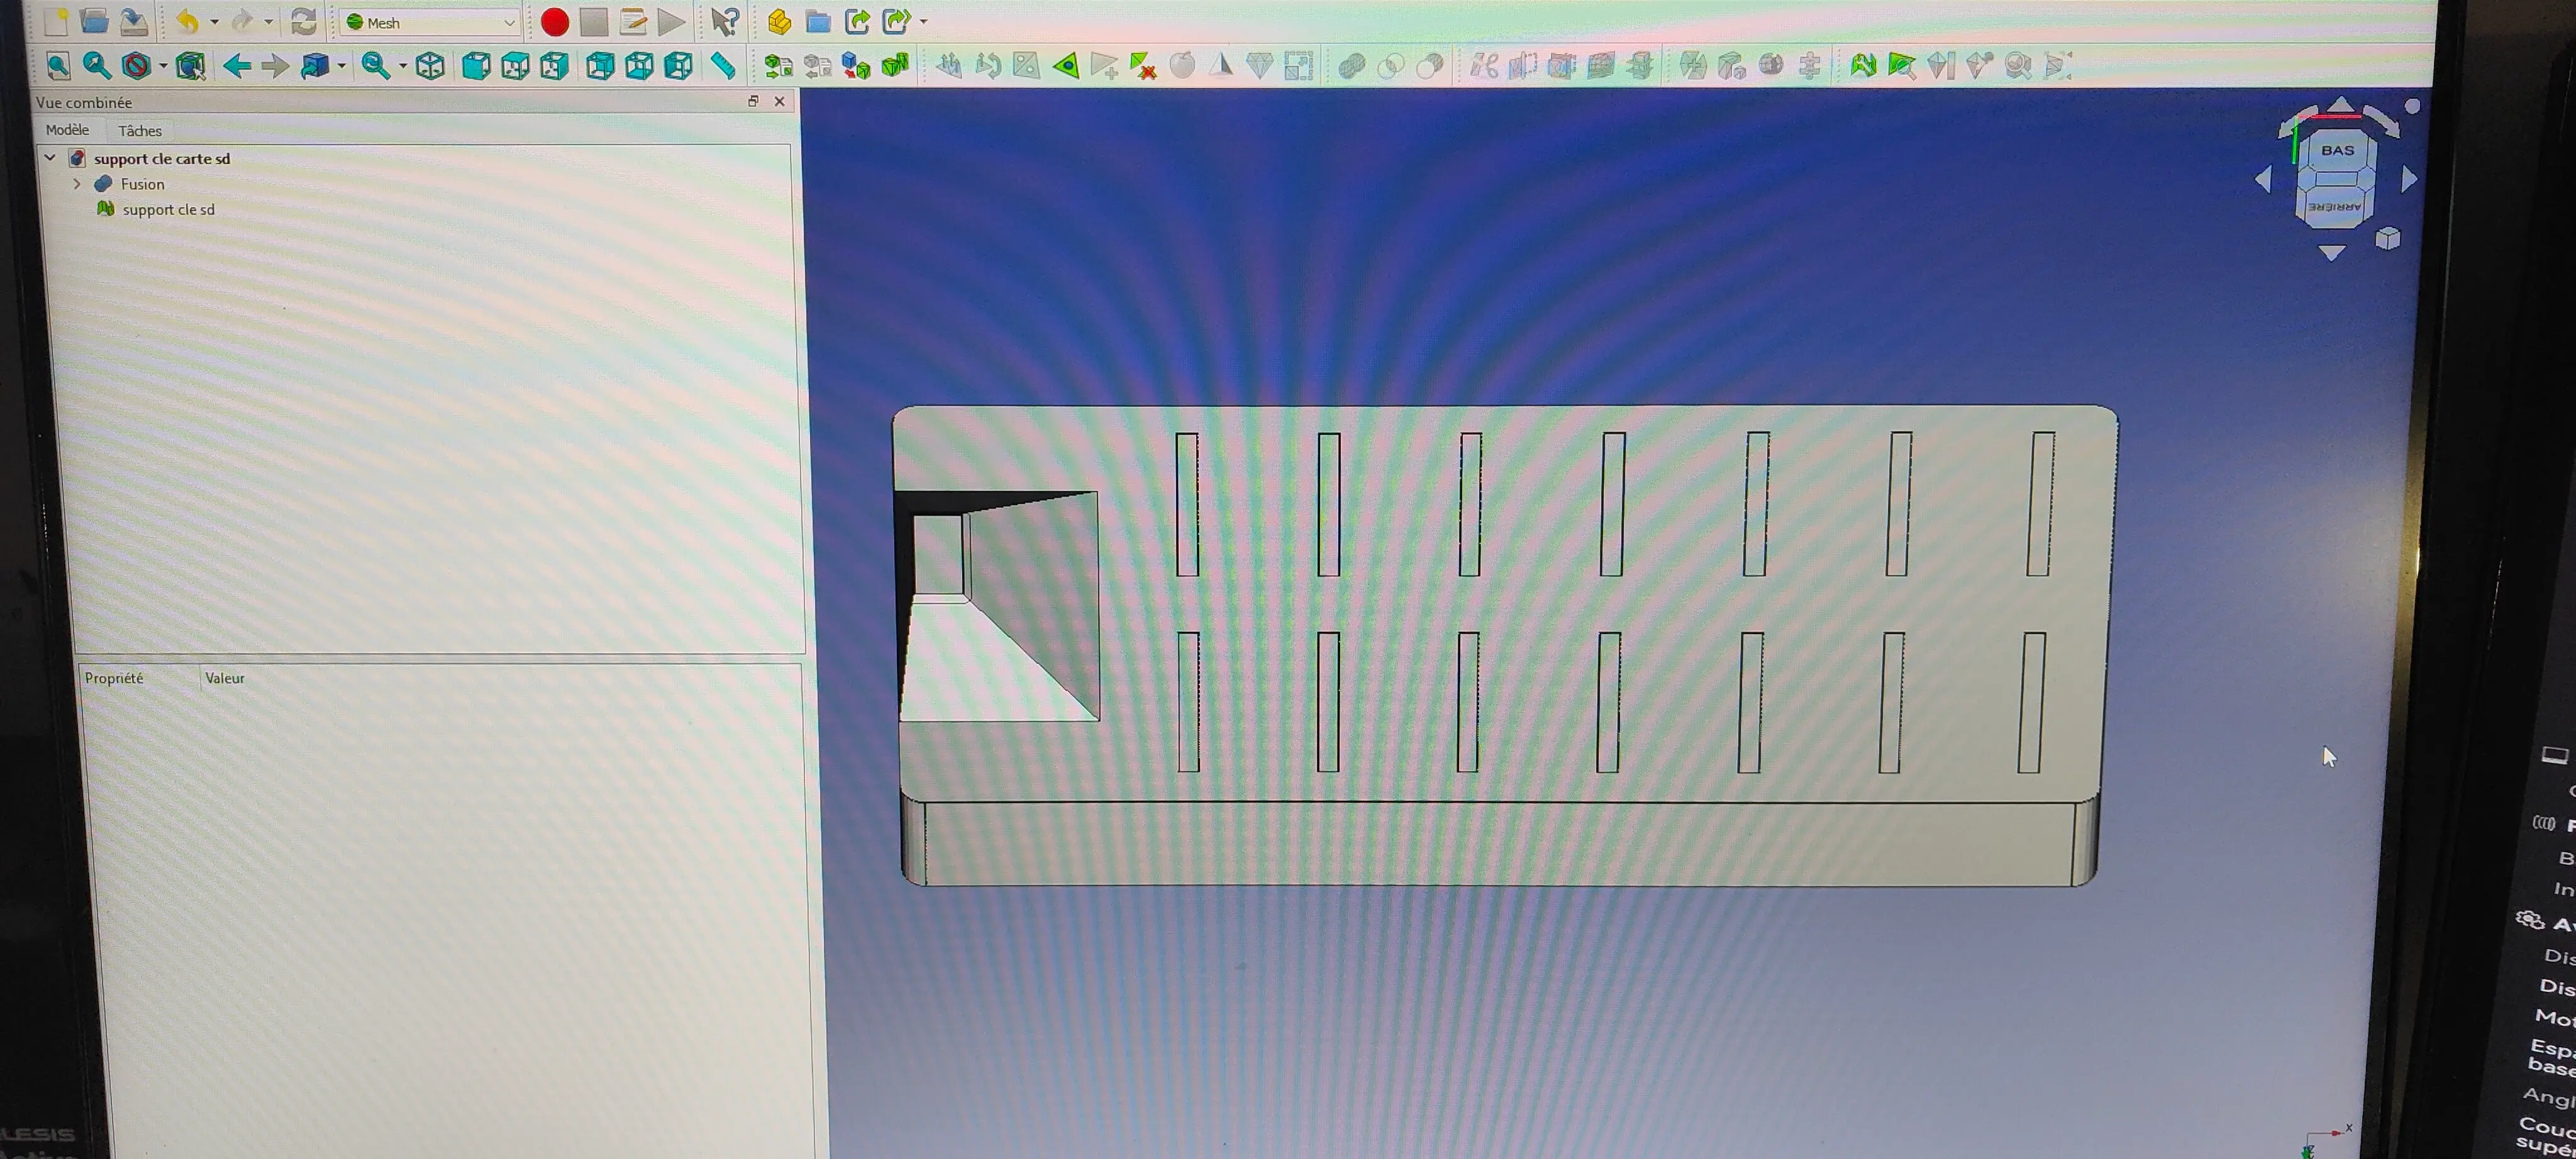Image resolution: width=2576 pixels, height=1159 pixels.
Task: Click the create Part yellow icon
Action: 779,22
